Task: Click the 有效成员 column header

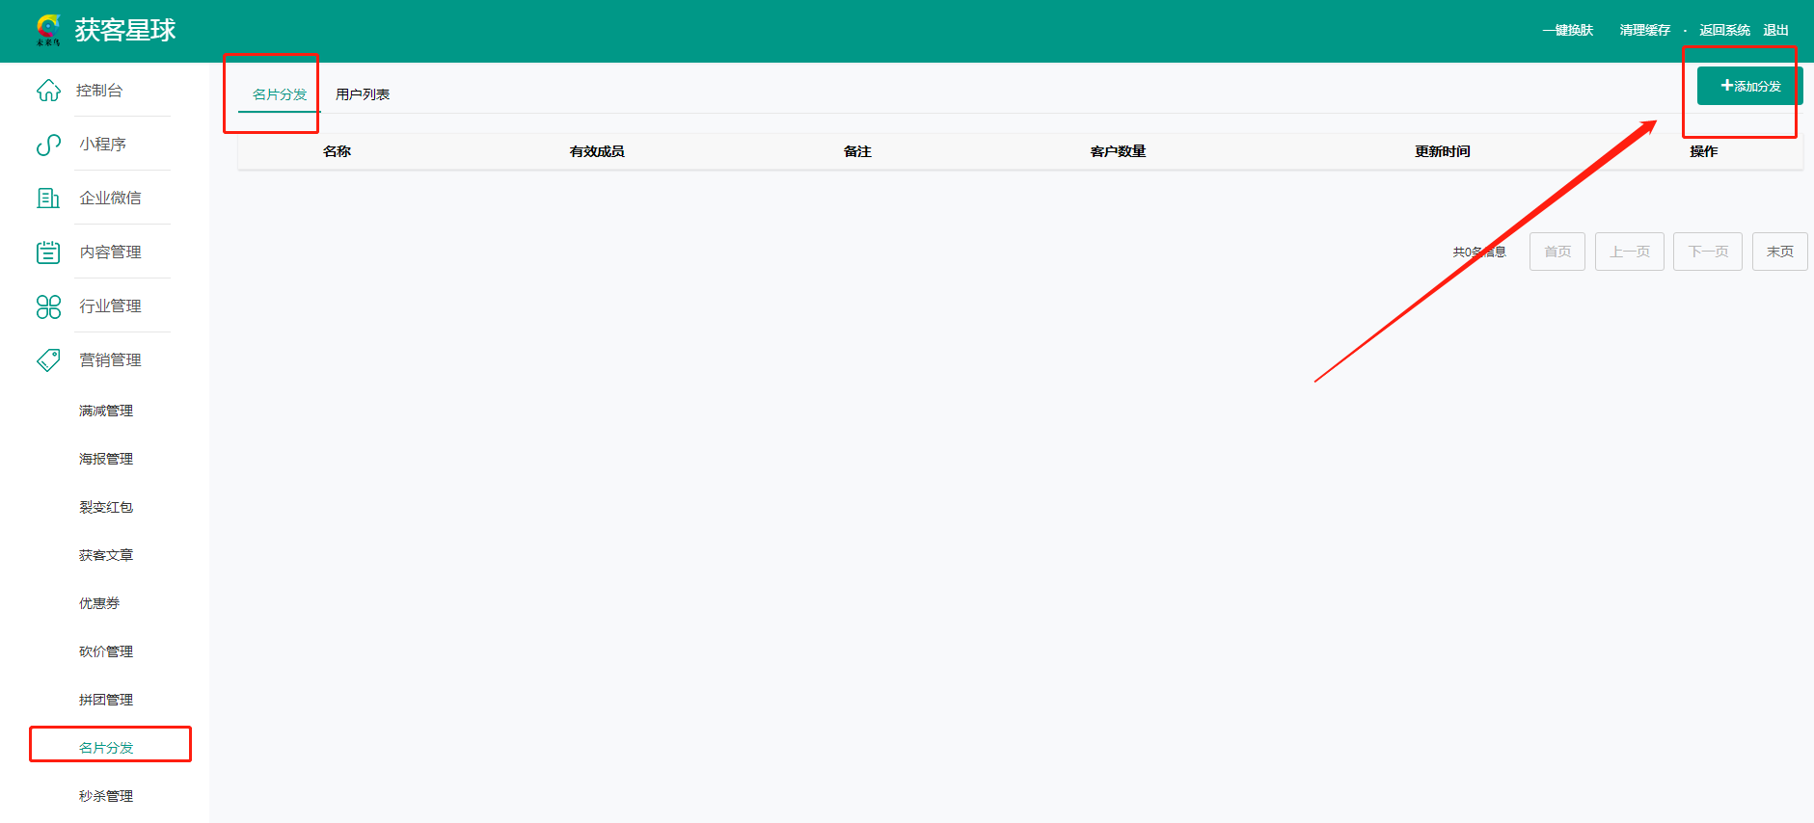Action: [597, 151]
